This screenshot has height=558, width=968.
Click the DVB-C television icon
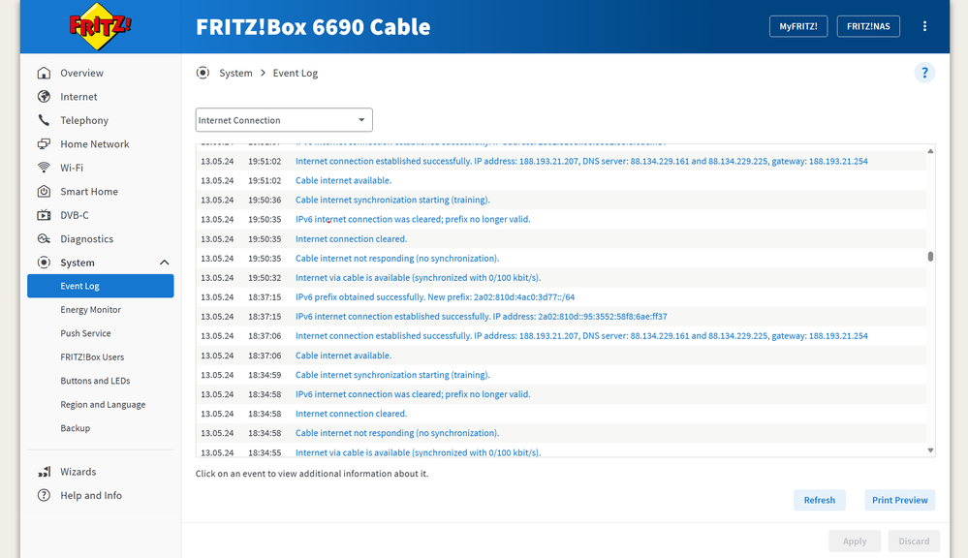(x=44, y=215)
